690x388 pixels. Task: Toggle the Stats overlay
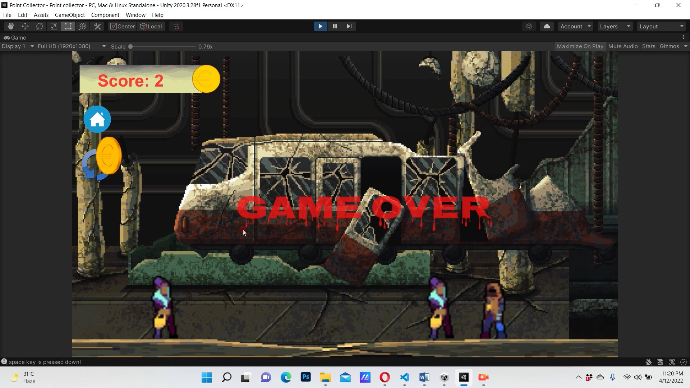click(x=648, y=46)
